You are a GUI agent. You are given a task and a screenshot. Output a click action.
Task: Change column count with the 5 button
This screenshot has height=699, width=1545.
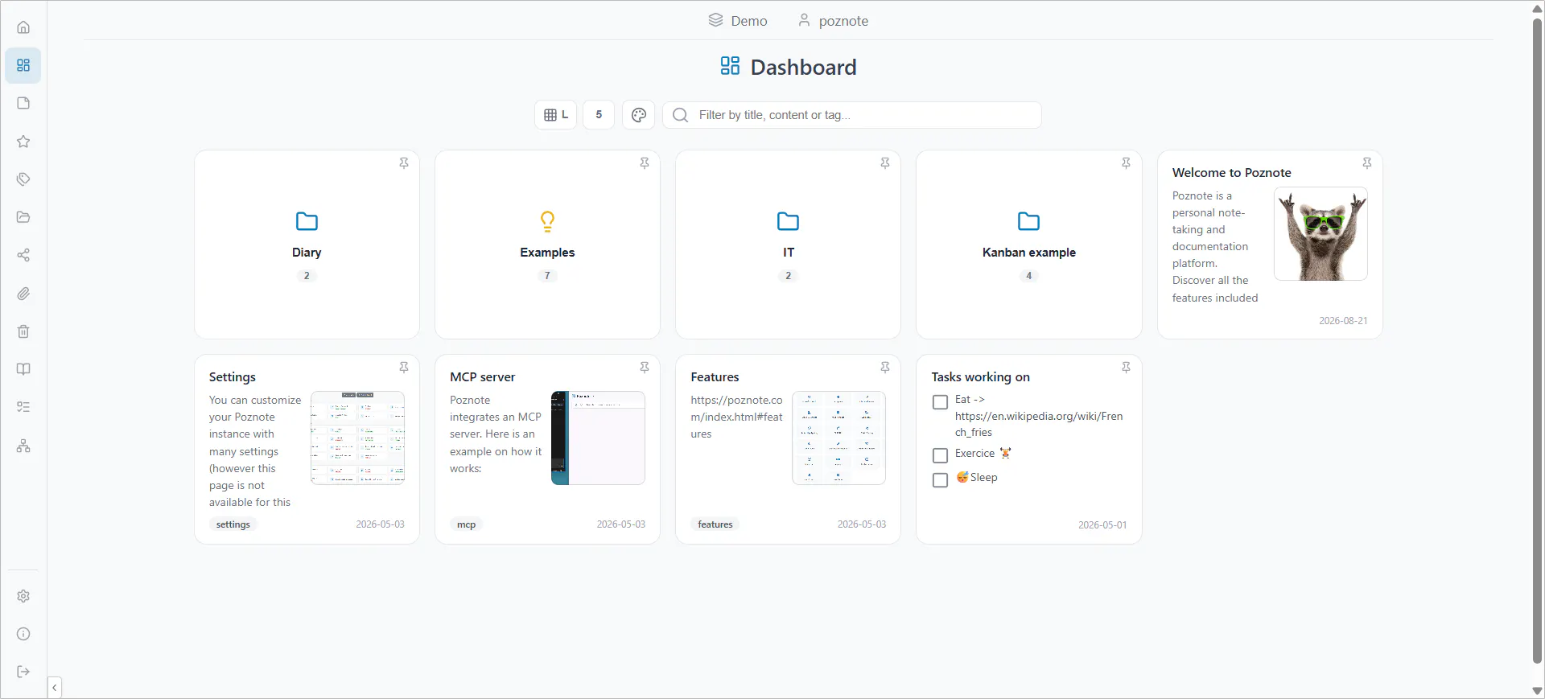[x=599, y=115]
